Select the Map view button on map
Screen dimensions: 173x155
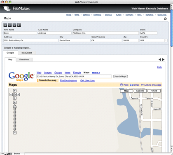click(x=126, y=91)
